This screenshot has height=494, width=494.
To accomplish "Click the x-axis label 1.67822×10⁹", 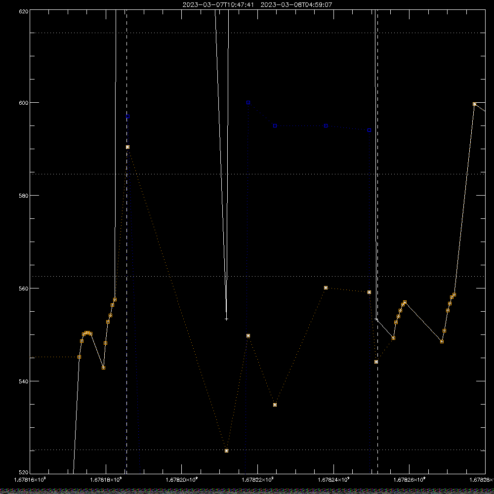I will pos(258,480).
